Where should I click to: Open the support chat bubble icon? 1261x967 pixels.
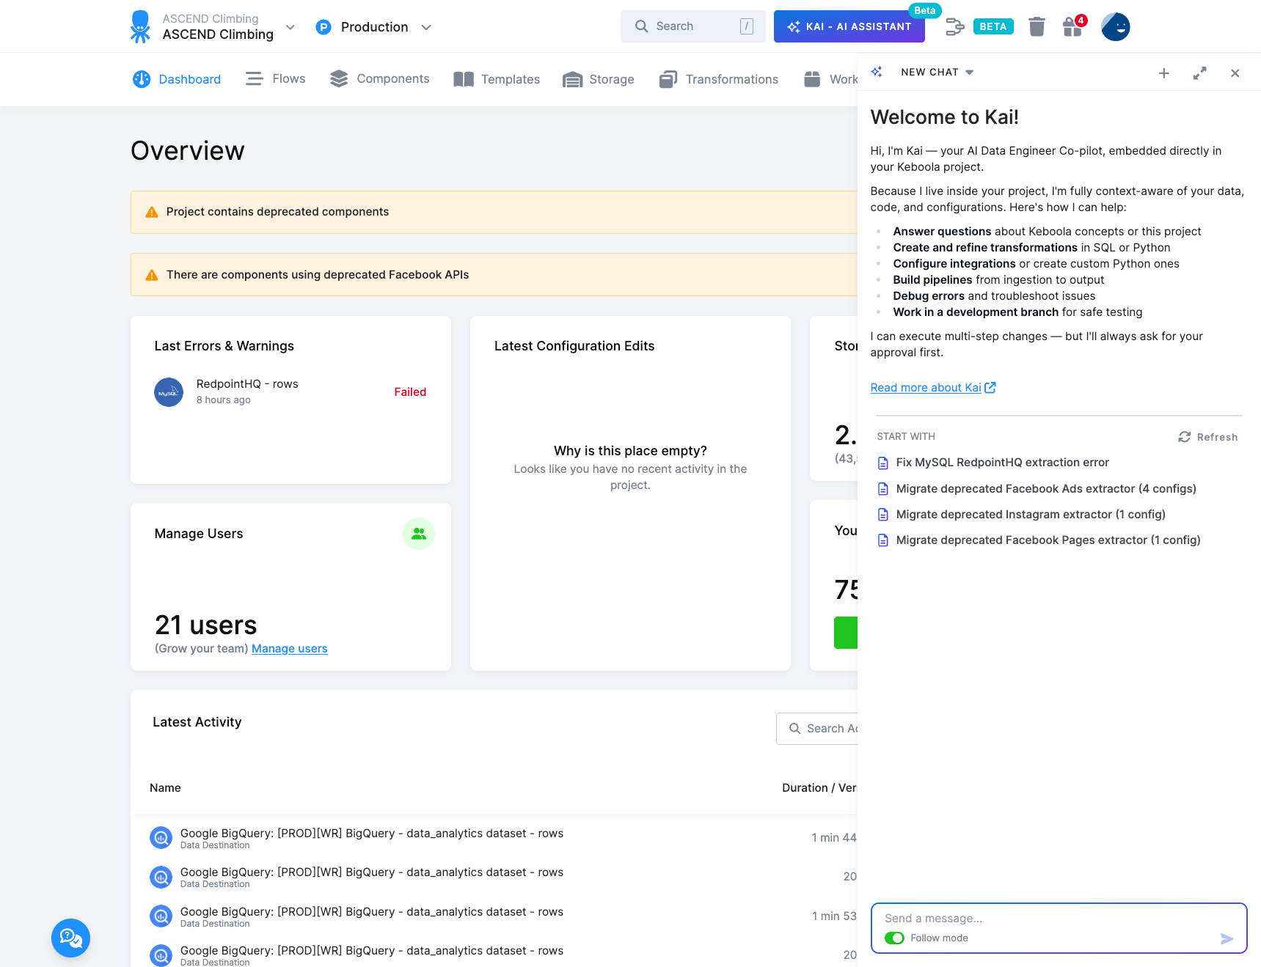pos(70,938)
